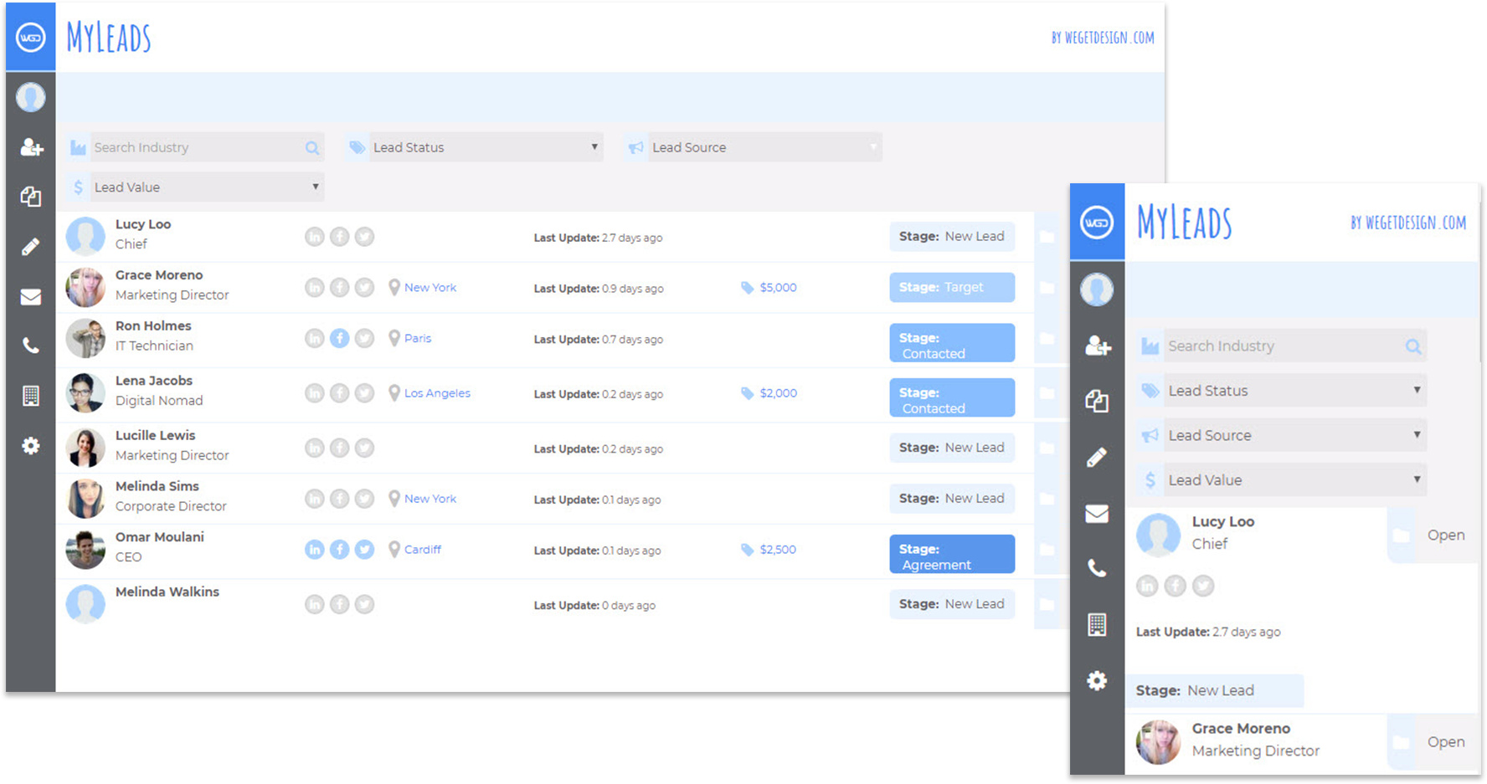1487x784 pixels.
Task: Click Grace Moreno's New York location link
Action: point(430,288)
